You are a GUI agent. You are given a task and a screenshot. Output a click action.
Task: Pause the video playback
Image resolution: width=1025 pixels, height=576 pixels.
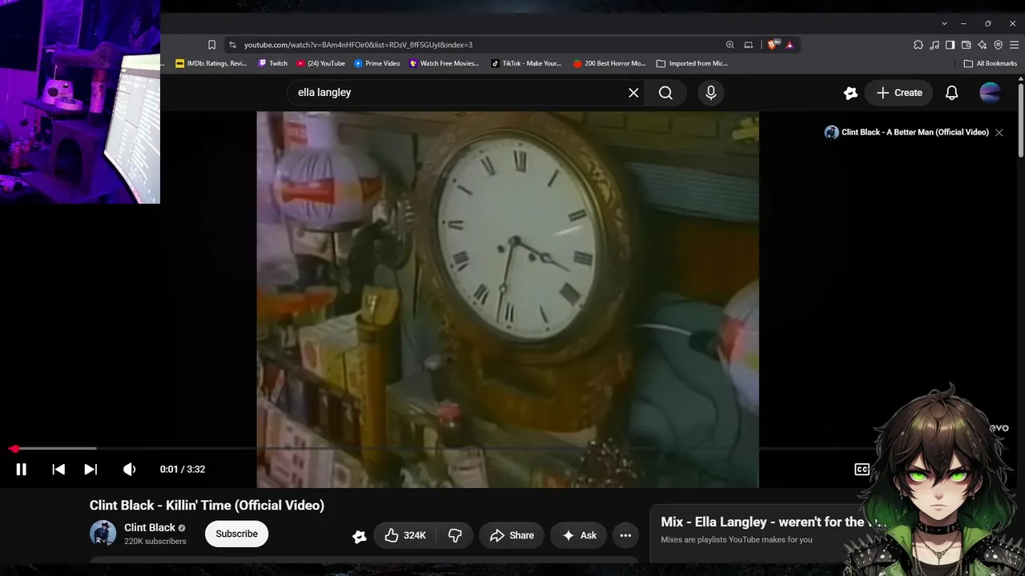tap(22, 470)
